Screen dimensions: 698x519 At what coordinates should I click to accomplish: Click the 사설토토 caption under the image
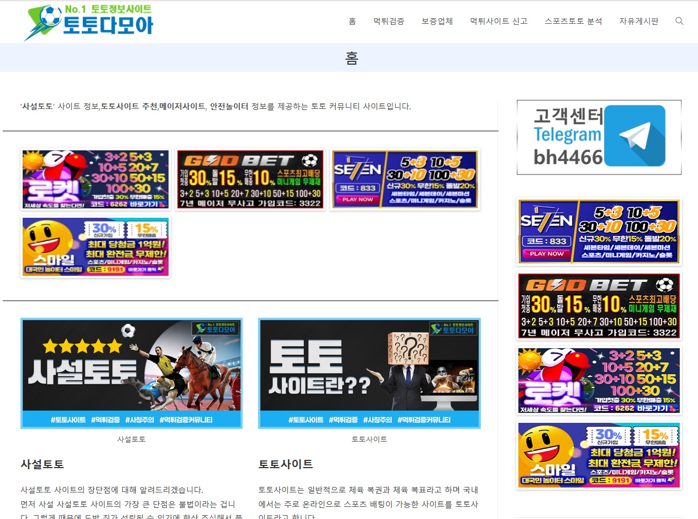point(132,439)
